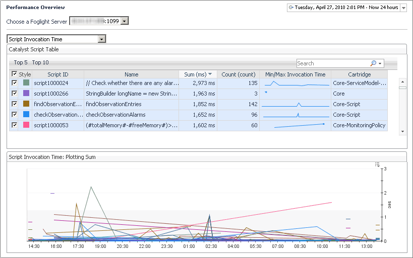Show the Top 10 scripts

[x=40, y=62]
